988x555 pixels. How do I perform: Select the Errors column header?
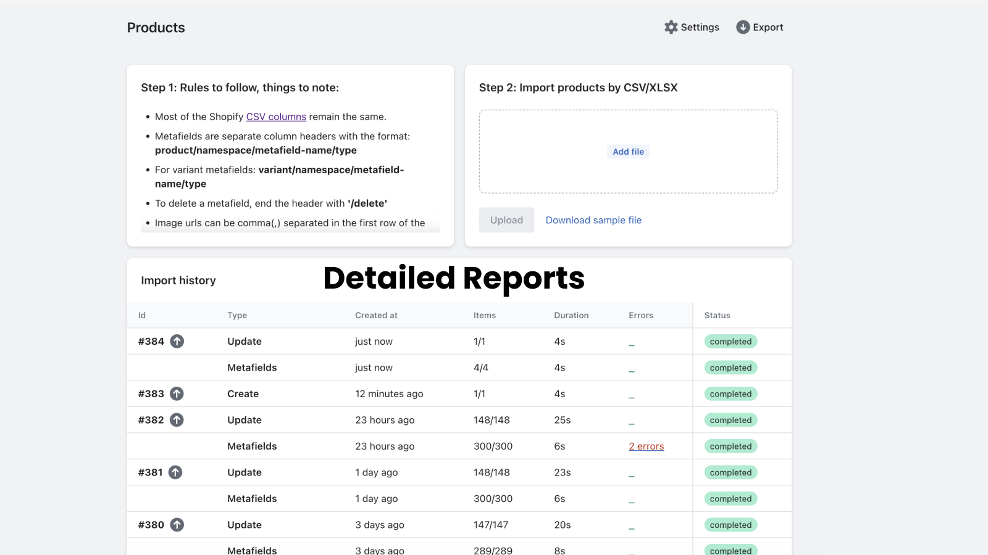pos(640,315)
